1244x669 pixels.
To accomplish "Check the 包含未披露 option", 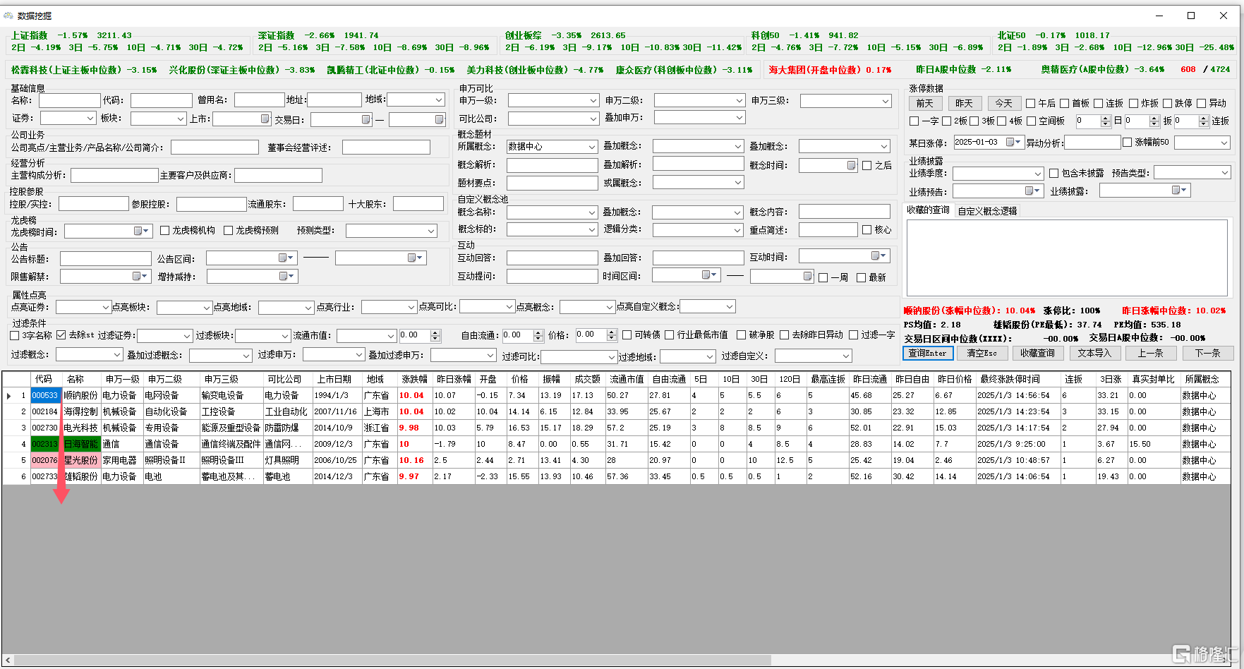I will click(x=1054, y=173).
